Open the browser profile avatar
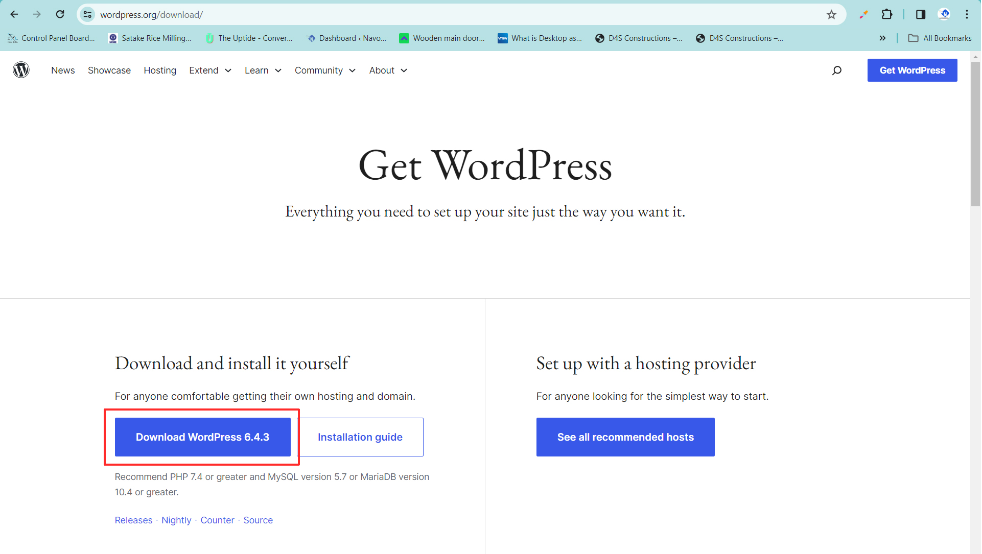The image size is (982, 554). pyautogui.click(x=945, y=14)
